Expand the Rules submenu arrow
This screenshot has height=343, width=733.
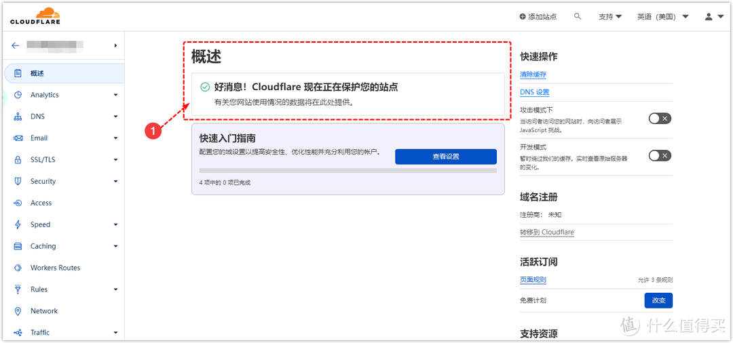115,290
